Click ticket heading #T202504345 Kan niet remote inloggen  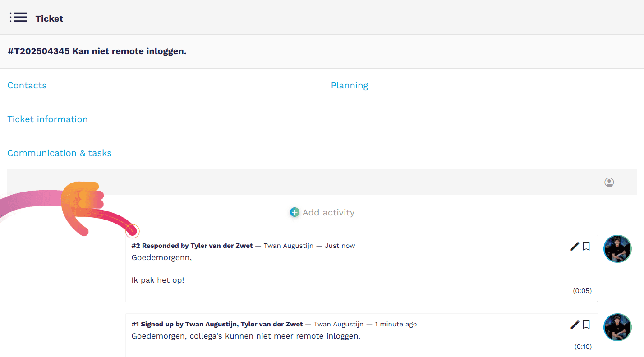pos(97,51)
